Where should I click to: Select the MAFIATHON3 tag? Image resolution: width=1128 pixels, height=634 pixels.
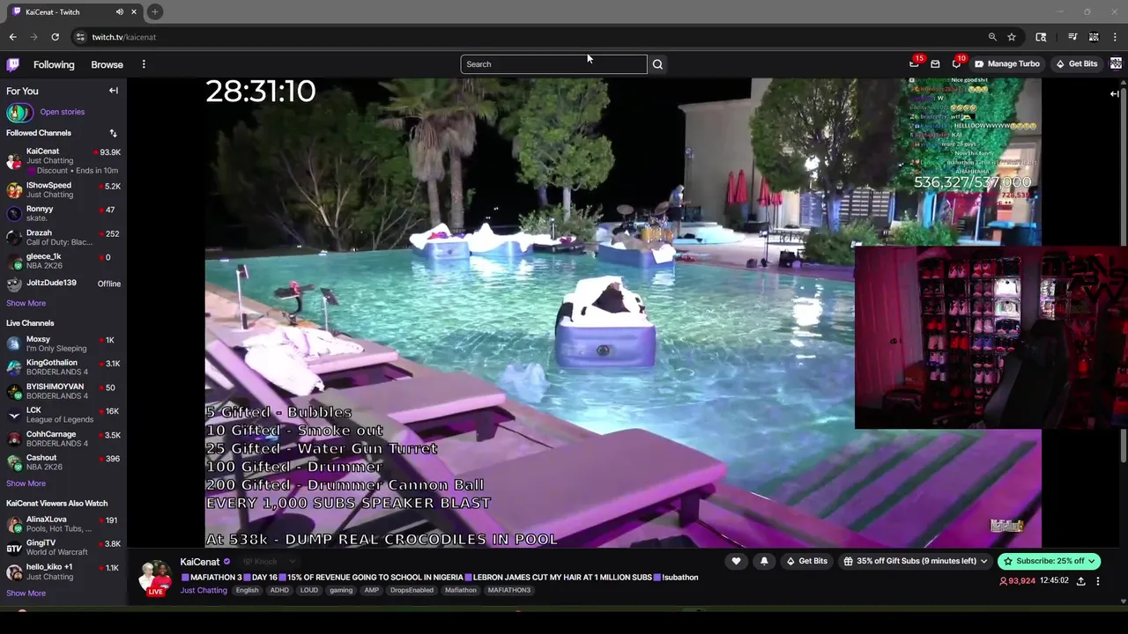509,590
